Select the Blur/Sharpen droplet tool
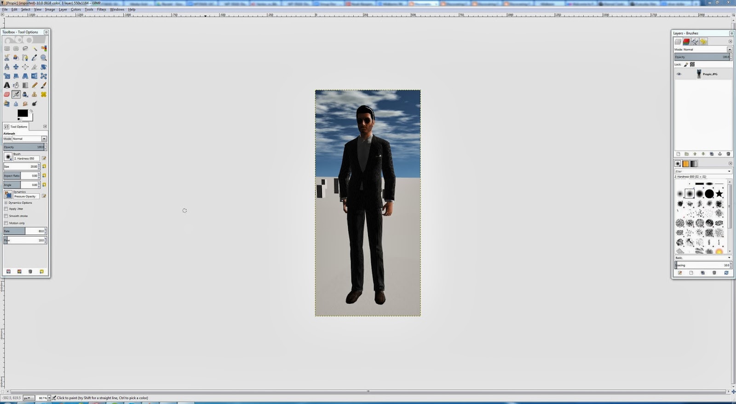Viewport: 736px width, 404px height. coord(16,104)
